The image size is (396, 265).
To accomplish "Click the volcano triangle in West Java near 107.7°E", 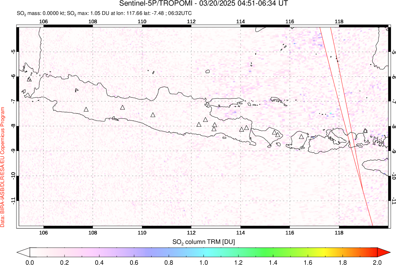I will pyautogui.click(x=86, y=109).
